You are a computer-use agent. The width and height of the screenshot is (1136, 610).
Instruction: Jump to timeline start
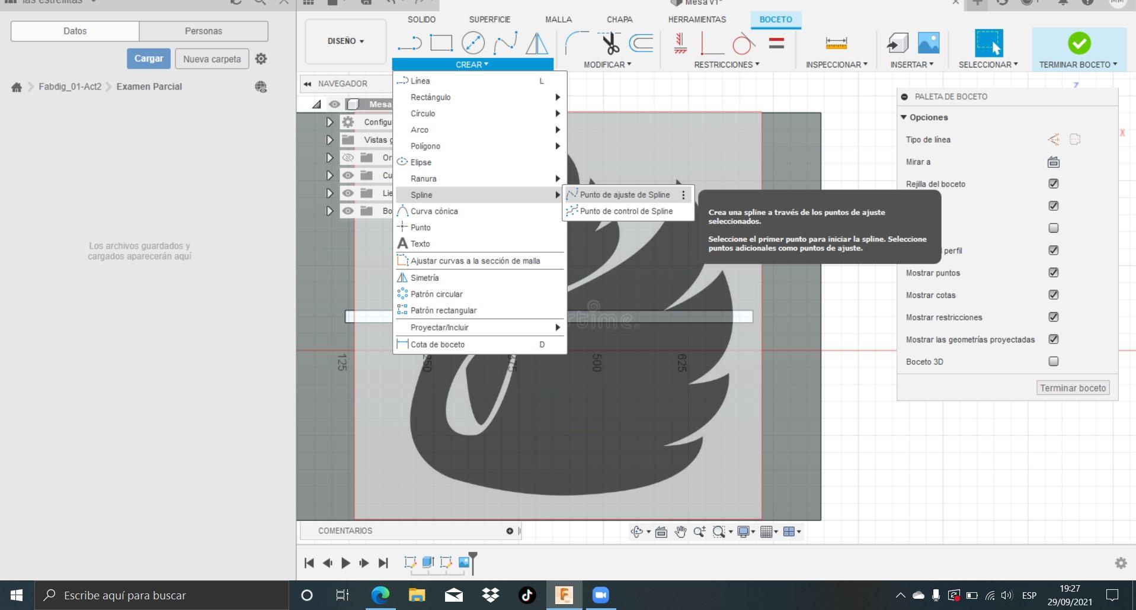309,563
